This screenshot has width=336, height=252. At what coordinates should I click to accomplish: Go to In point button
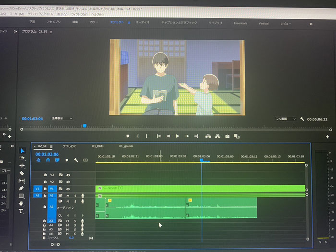point(159,136)
